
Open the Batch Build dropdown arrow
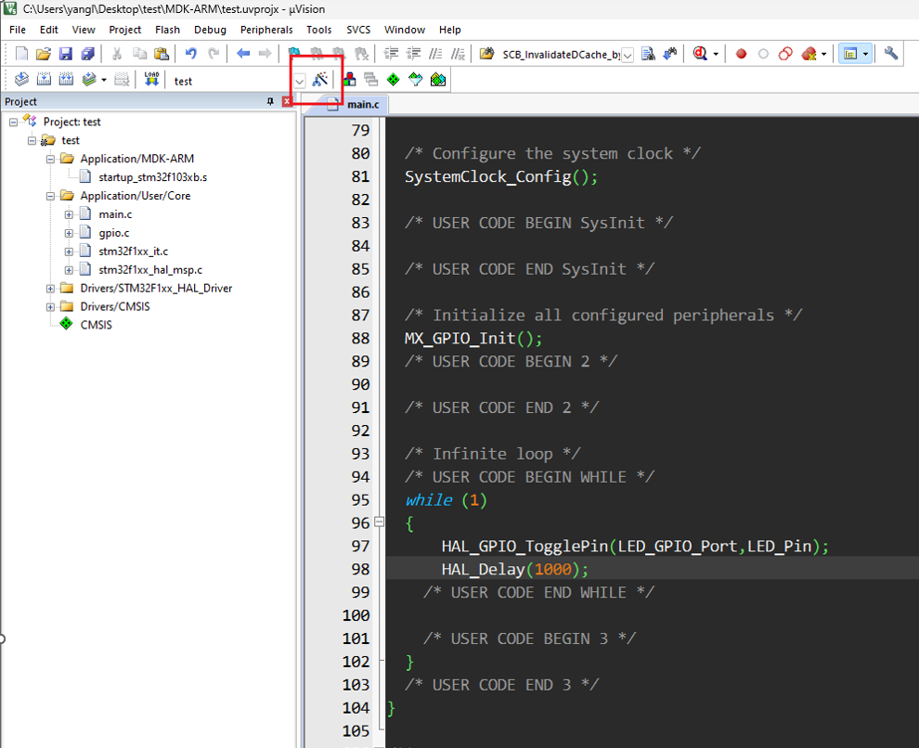pyautogui.click(x=104, y=80)
